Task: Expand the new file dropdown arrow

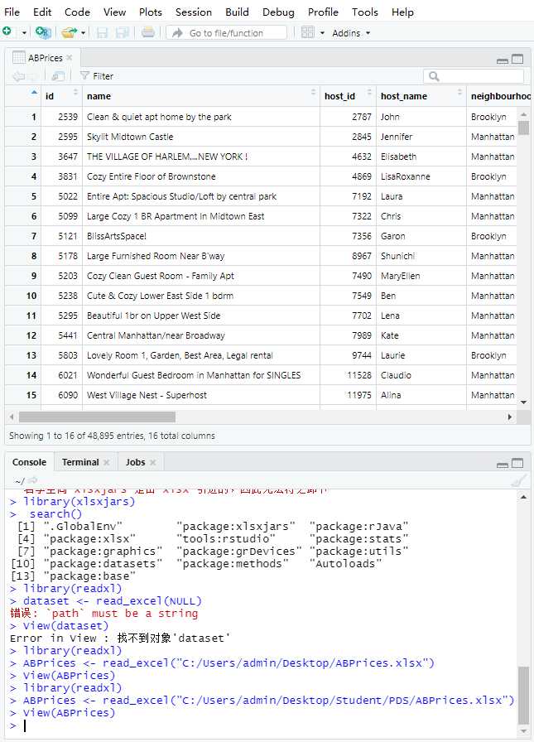Action: 24,33
